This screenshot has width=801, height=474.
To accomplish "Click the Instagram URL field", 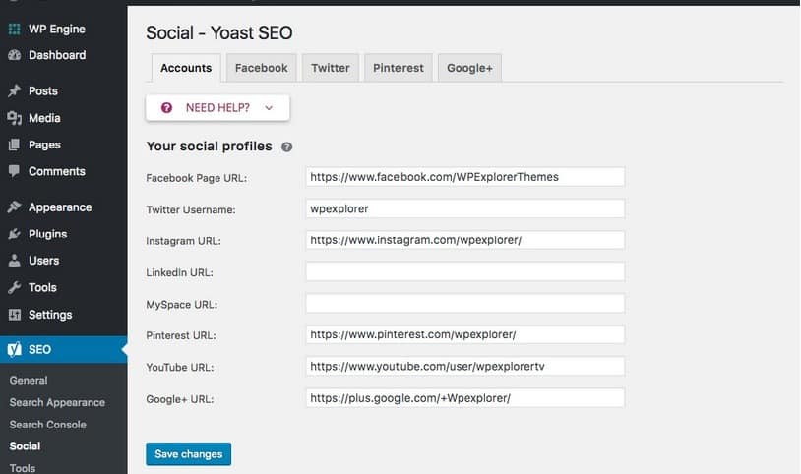I will click(465, 240).
